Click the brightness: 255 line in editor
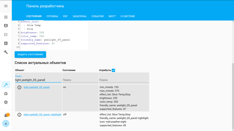This screenshot has height=131, width=234. [x=32, y=33]
